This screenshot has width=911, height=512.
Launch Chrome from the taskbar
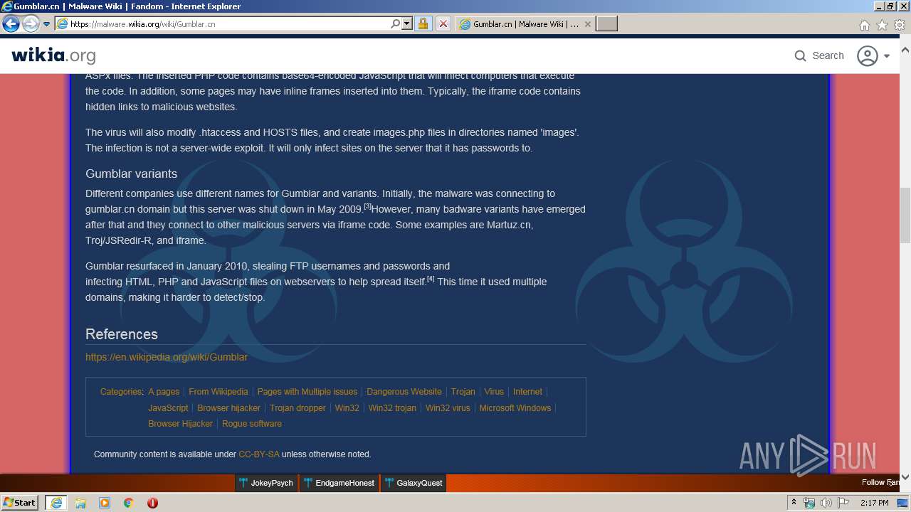(129, 503)
